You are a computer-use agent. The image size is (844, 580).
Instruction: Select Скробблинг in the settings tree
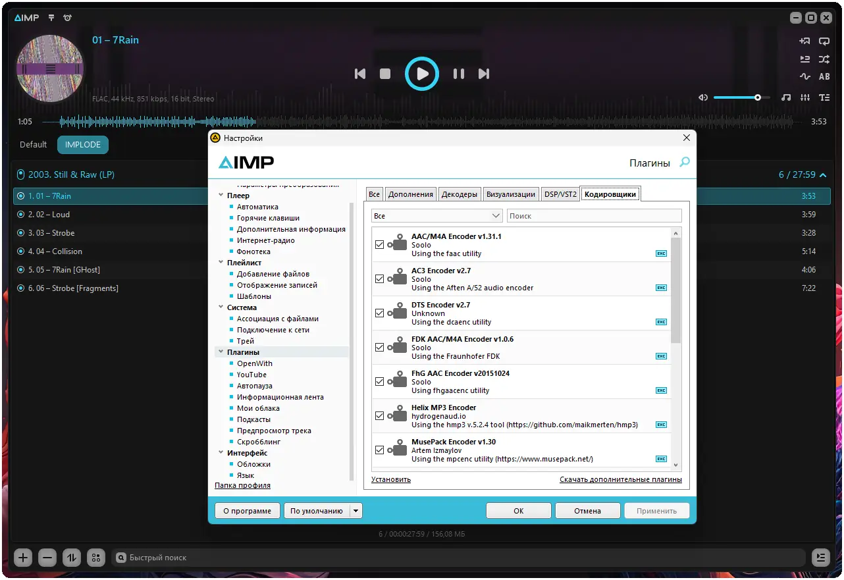coord(259,442)
